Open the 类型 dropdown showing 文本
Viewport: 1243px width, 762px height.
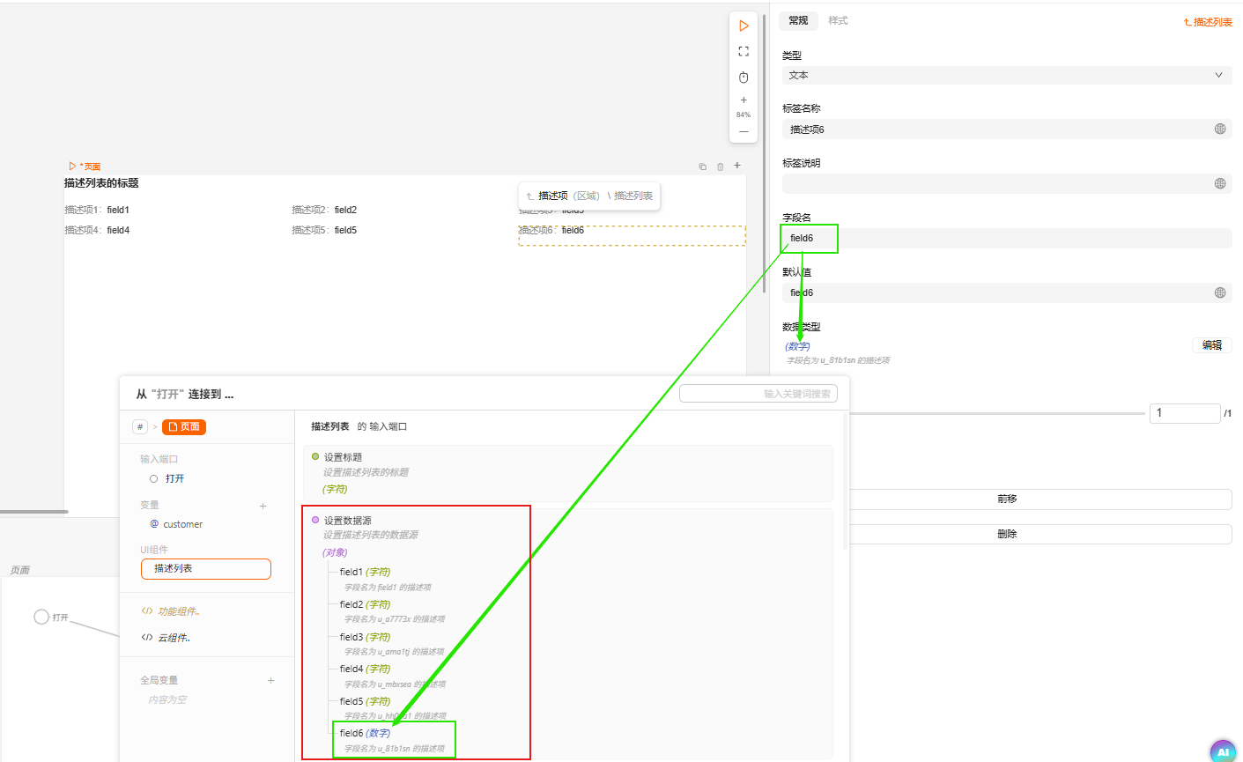point(1006,76)
